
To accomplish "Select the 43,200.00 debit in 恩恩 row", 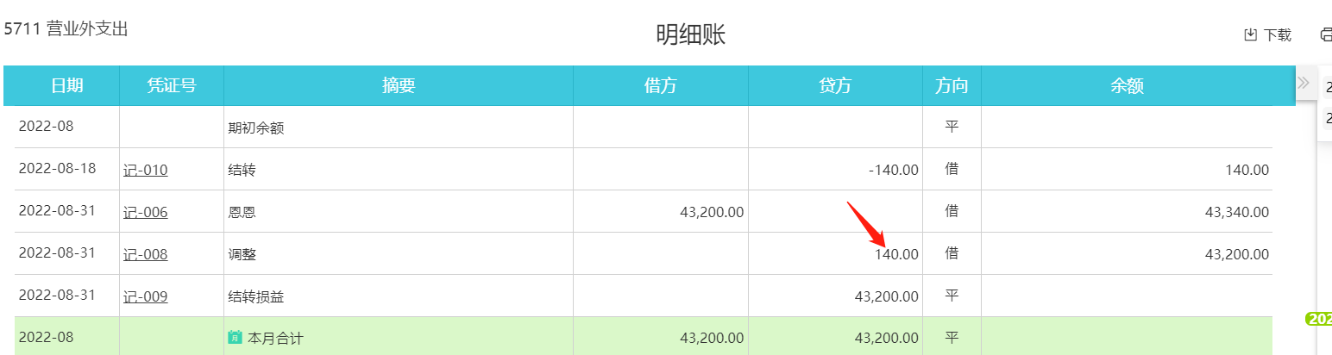I will pos(712,212).
